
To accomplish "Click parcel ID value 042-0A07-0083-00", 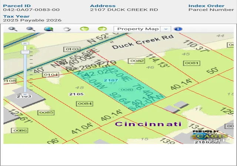I will [x=31, y=10].
